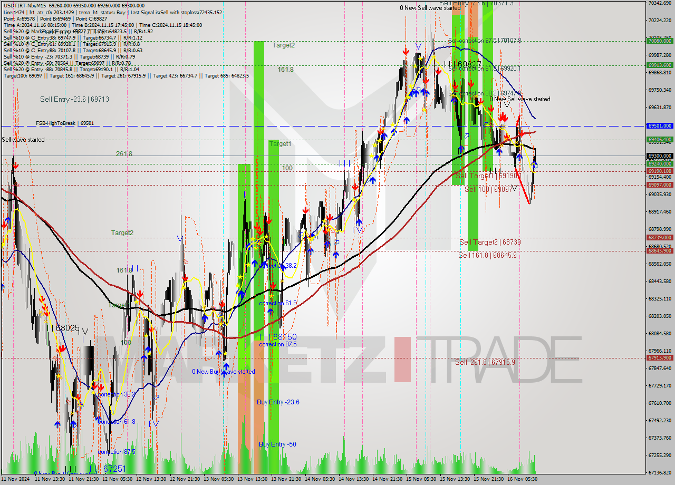The height and width of the screenshot is (485, 675).
Task: Click the 69097.000 red price tag
Action: coord(660,185)
